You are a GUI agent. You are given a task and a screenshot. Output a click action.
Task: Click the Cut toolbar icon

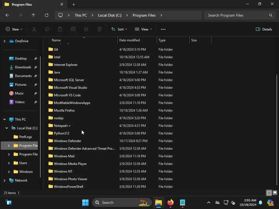pos(34,29)
